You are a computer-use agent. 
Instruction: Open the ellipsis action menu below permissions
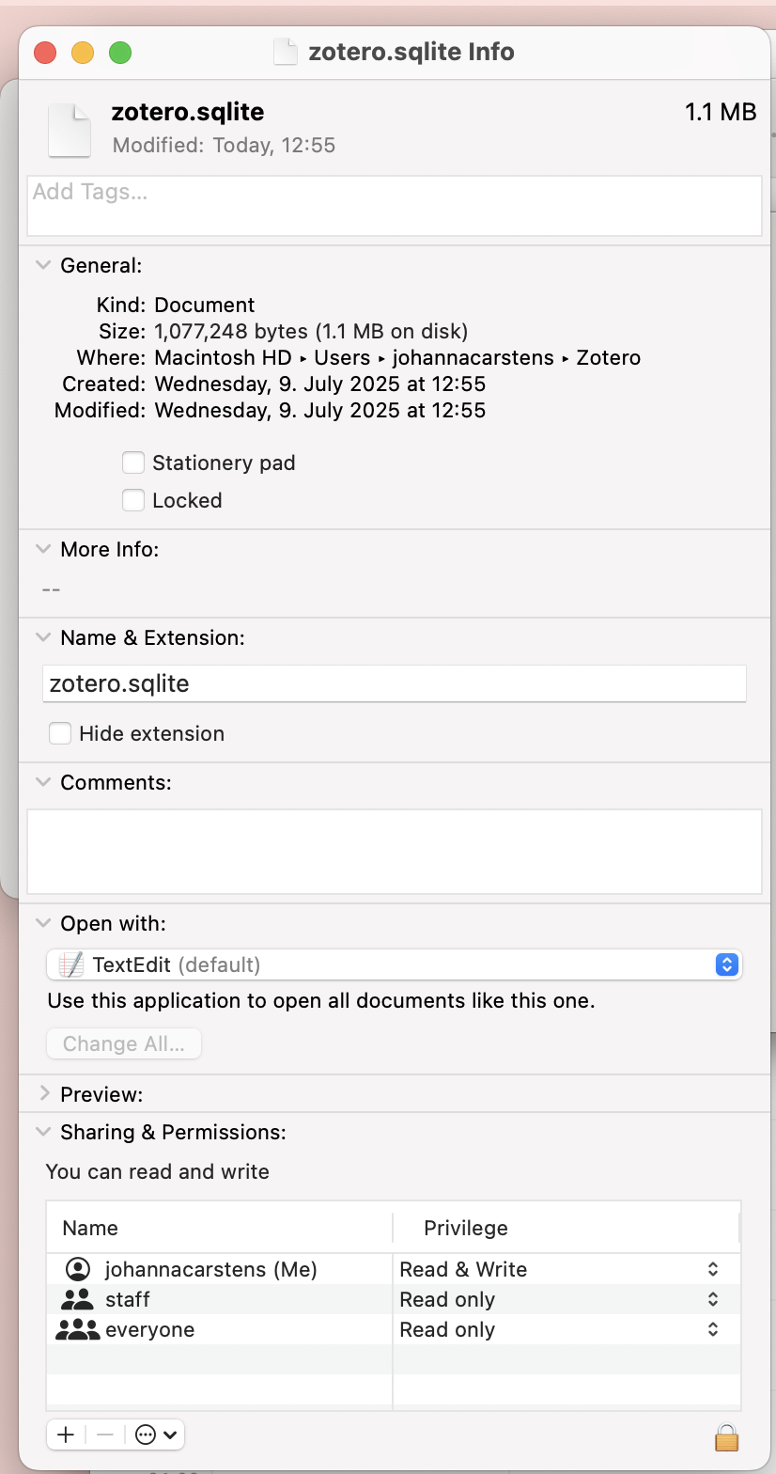(x=156, y=1435)
